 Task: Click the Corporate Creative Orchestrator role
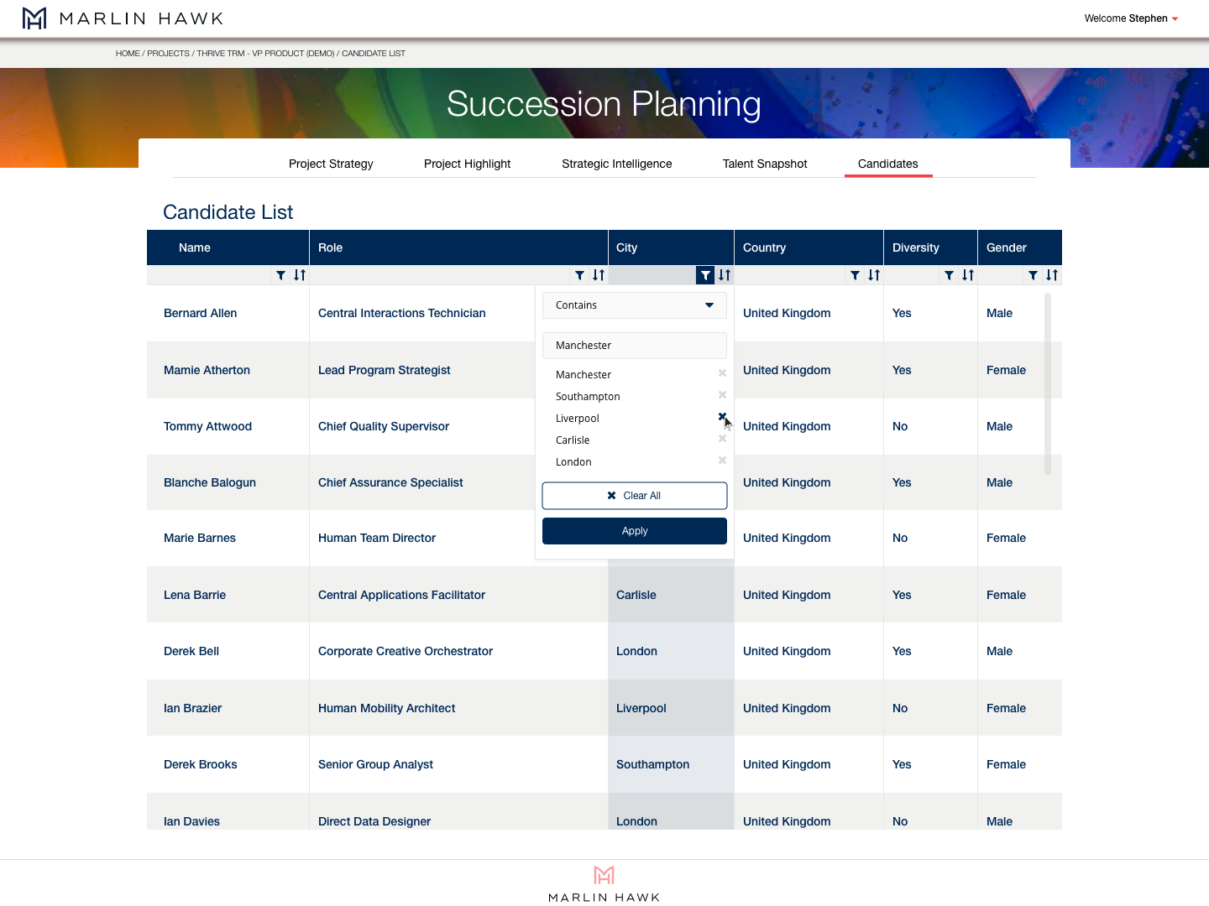406,652
